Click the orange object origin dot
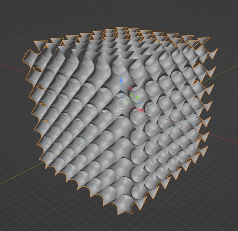The width and height of the screenshot is (238, 231). tap(122, 104)
